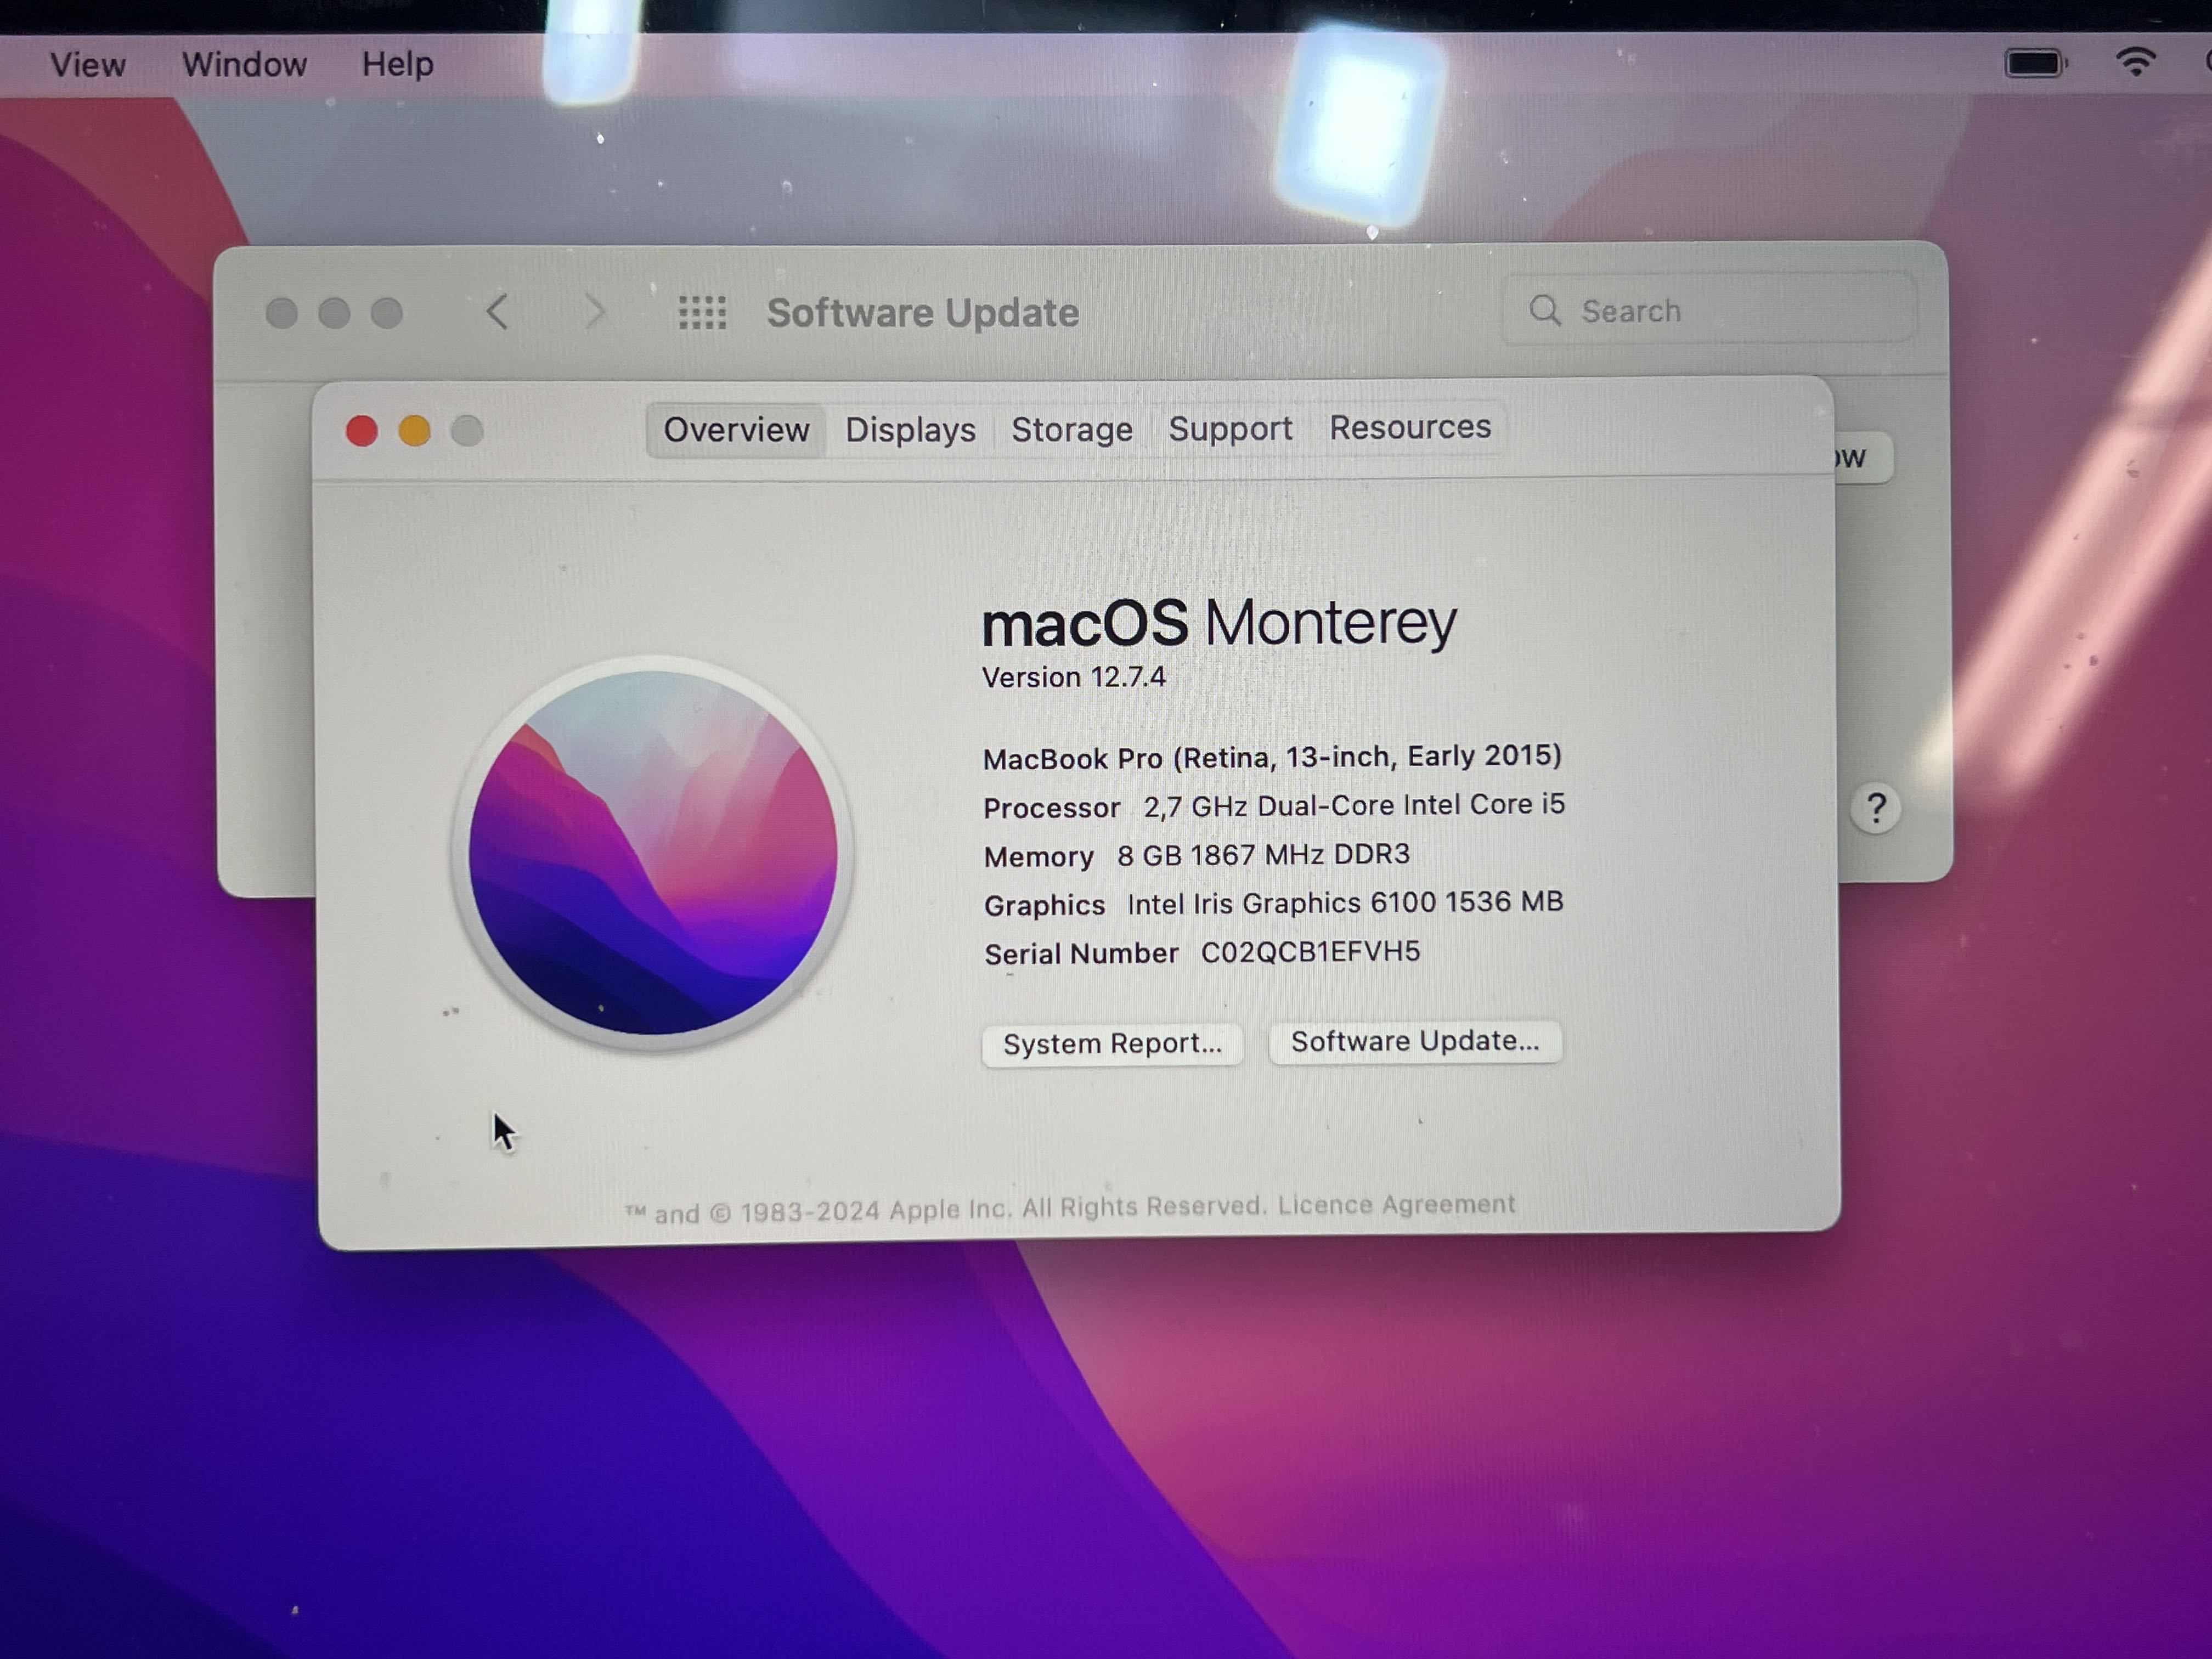The image size is (2212, 1659).
Task: Click the MacBook Pro model name line
Action: point(1272,757)
